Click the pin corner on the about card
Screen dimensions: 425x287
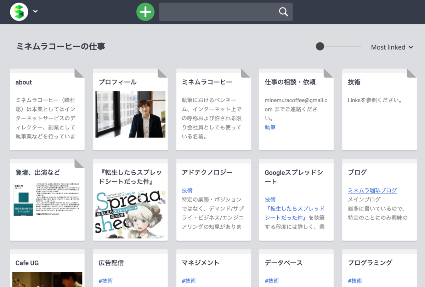coord(79,73)
